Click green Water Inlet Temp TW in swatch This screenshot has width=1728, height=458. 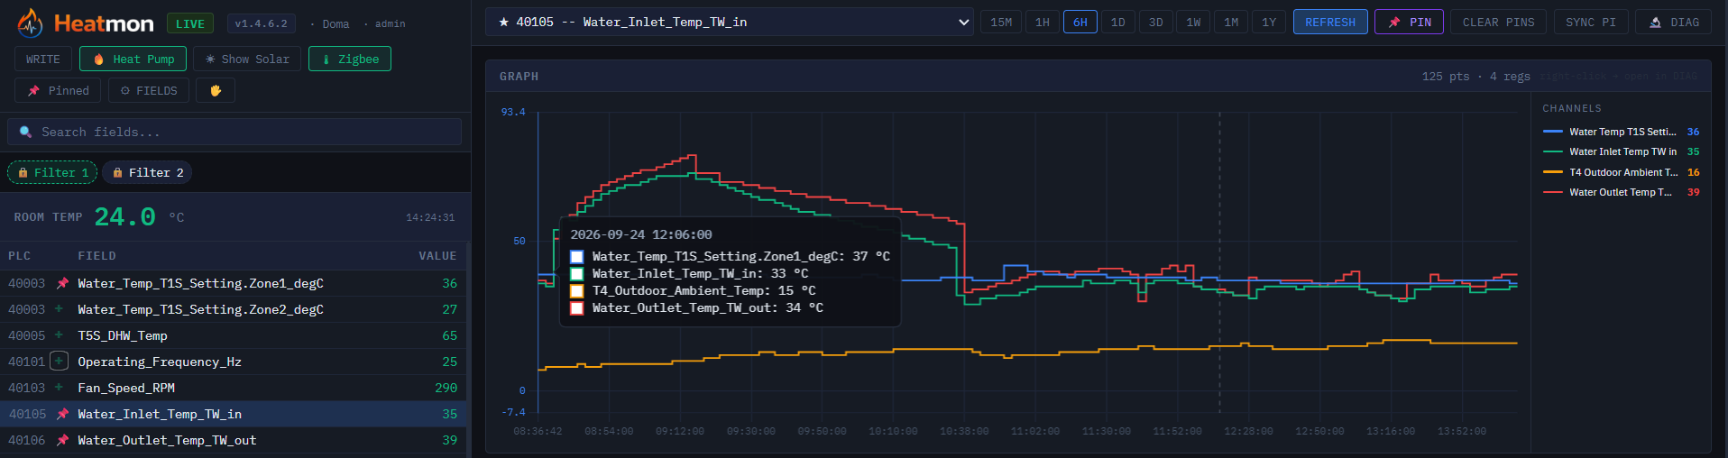[1553, 151]
